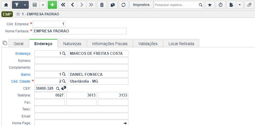Switch to the Geral tab

(x=18, y=44)
